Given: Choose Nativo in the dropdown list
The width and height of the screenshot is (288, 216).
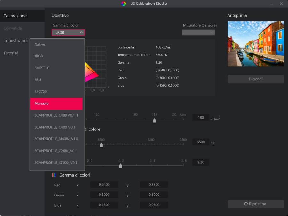Looking at the screenshot, I should [56, 44].
